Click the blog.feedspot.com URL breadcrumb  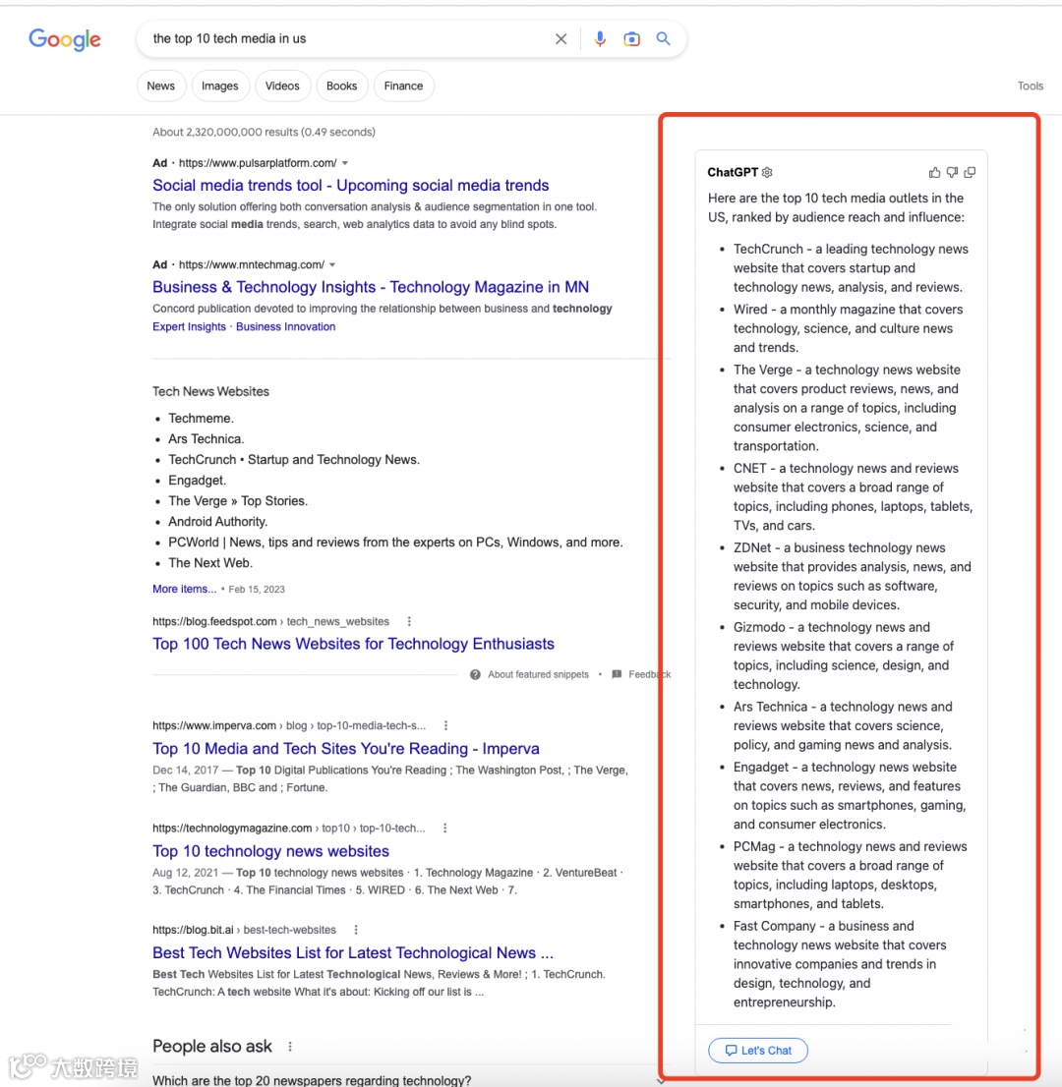pos(270,621)
